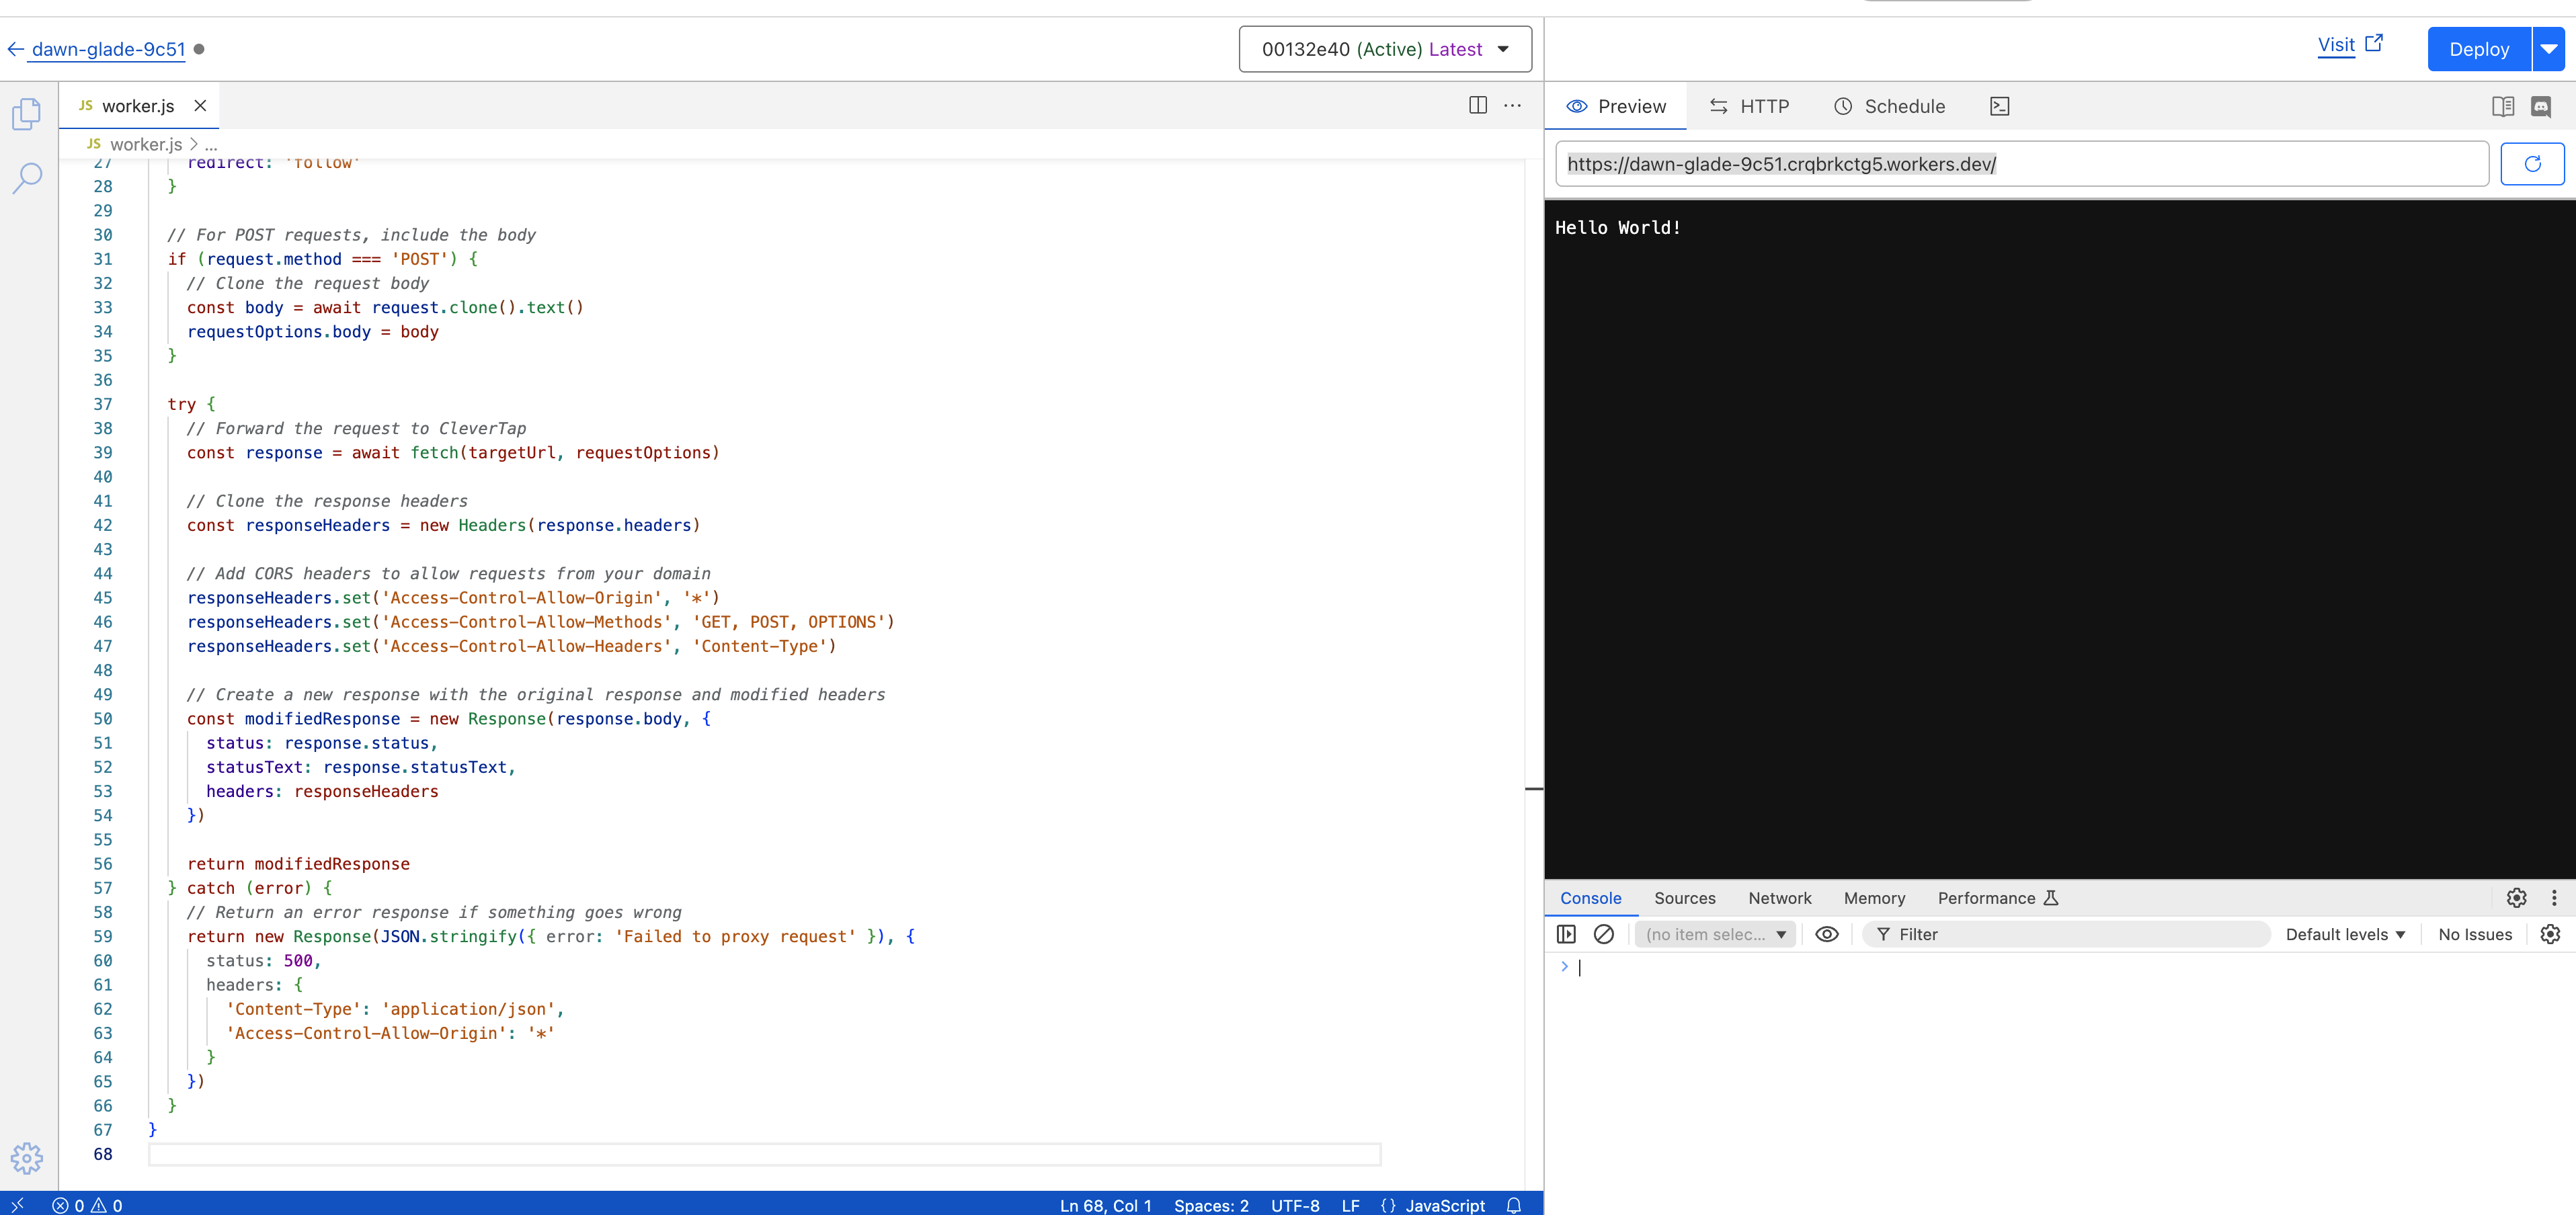
Task: Open notifications bell in status bar
Action: (x=1513, y=1205)
